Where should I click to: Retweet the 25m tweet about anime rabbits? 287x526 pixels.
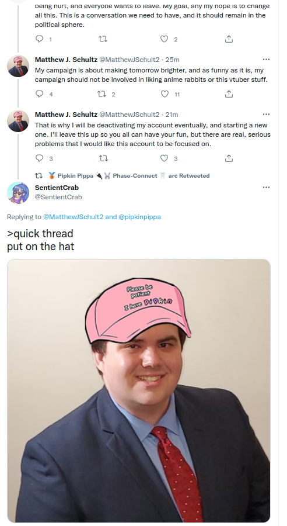102,94
